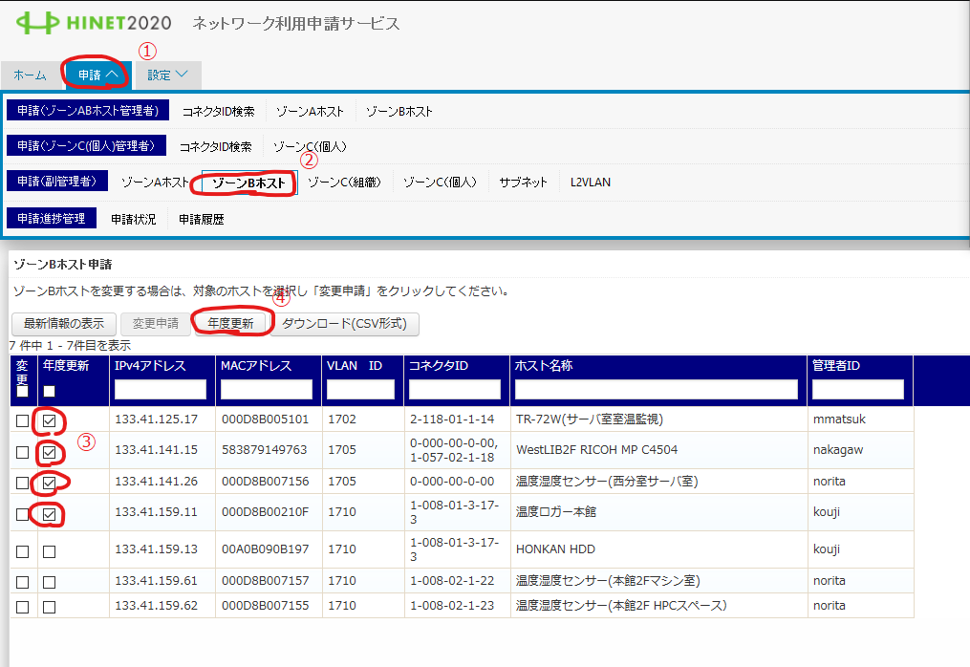Click the IPv4アドレス filter input field
Viewport: 970px width, 667px height.
160,390
